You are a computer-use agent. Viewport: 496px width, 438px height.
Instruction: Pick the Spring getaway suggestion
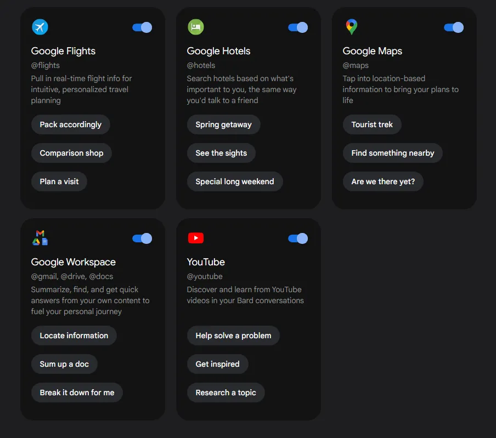tap(224, 124)
